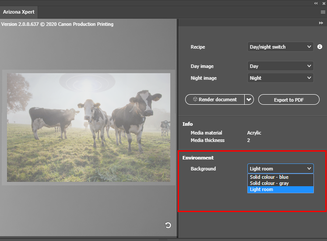Open the Recipe dropdown (Day/night switch)
Screen dimensions: 327x241
(280, 47)
